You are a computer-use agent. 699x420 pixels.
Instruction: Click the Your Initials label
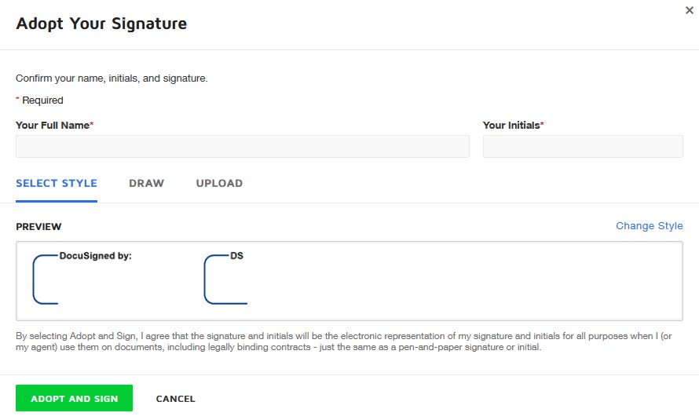(x=513, y=126)
